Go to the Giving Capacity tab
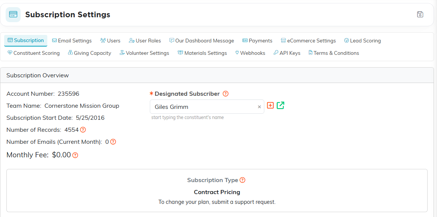437x217 pixels. pos(89,53)
